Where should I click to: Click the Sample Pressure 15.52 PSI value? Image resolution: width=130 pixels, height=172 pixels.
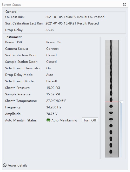click(53, 94)
